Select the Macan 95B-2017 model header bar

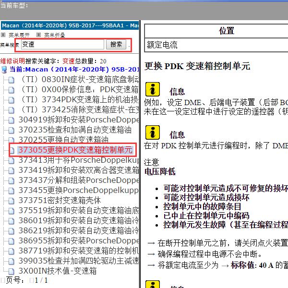(x=70, y=25)
